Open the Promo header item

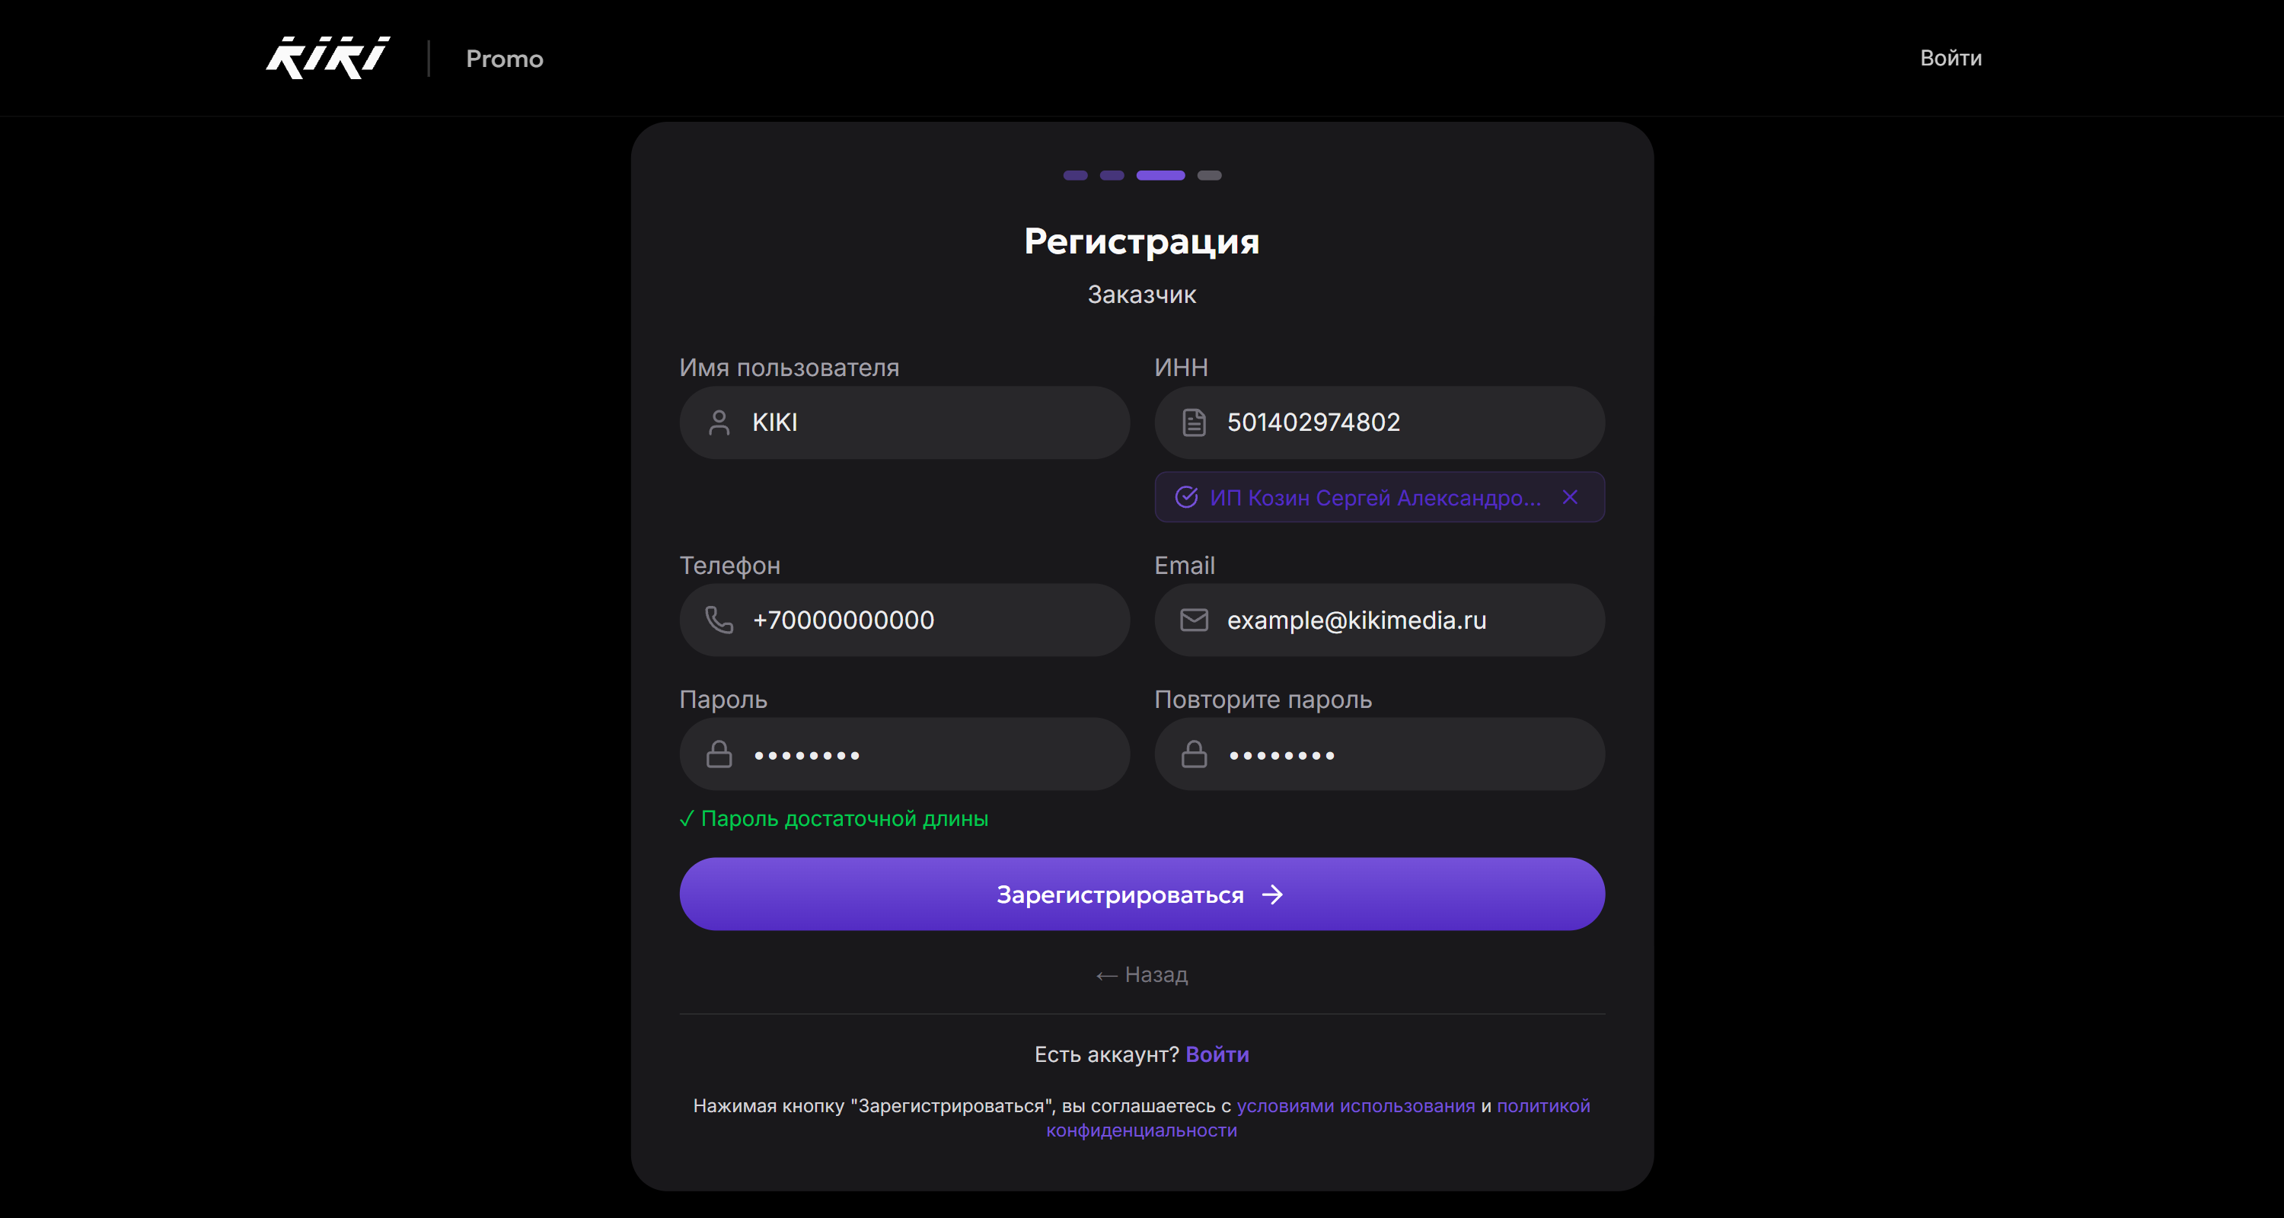pos(505,59)
